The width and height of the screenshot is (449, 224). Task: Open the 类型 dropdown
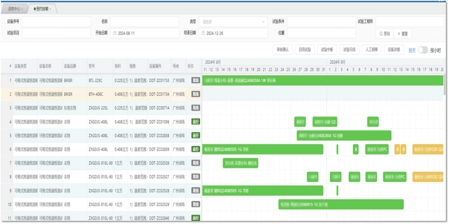(233, 22)
